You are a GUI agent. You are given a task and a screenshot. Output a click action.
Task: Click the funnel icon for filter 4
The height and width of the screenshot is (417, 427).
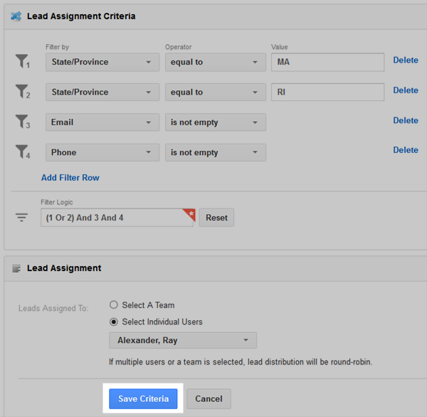click(x=21, y=152)
